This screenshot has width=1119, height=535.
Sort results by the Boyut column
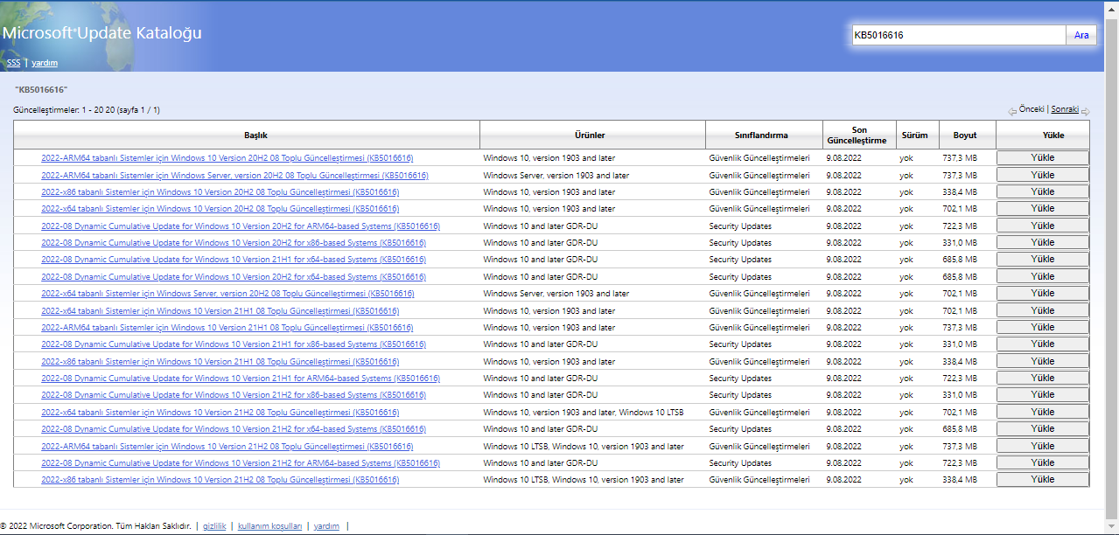[x=965, y=135]
